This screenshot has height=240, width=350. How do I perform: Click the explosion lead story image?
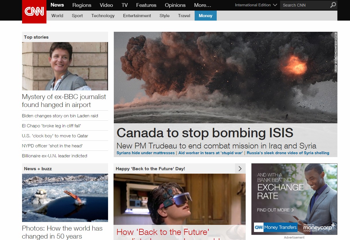click(225, 77)
